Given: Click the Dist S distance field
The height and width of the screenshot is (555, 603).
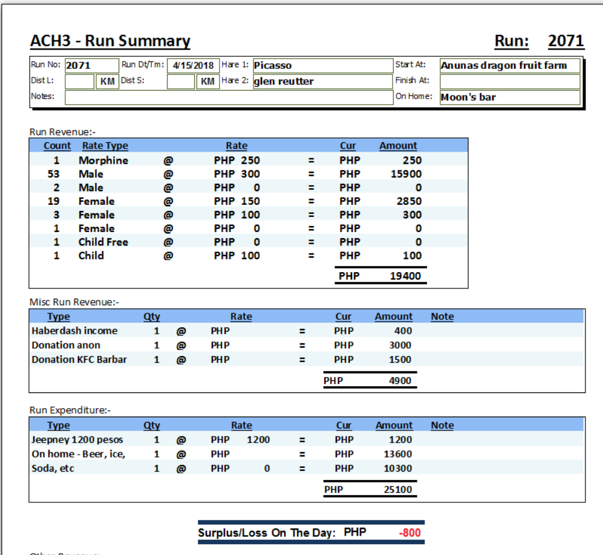Looking at the screenshot, I should (180, 81).
